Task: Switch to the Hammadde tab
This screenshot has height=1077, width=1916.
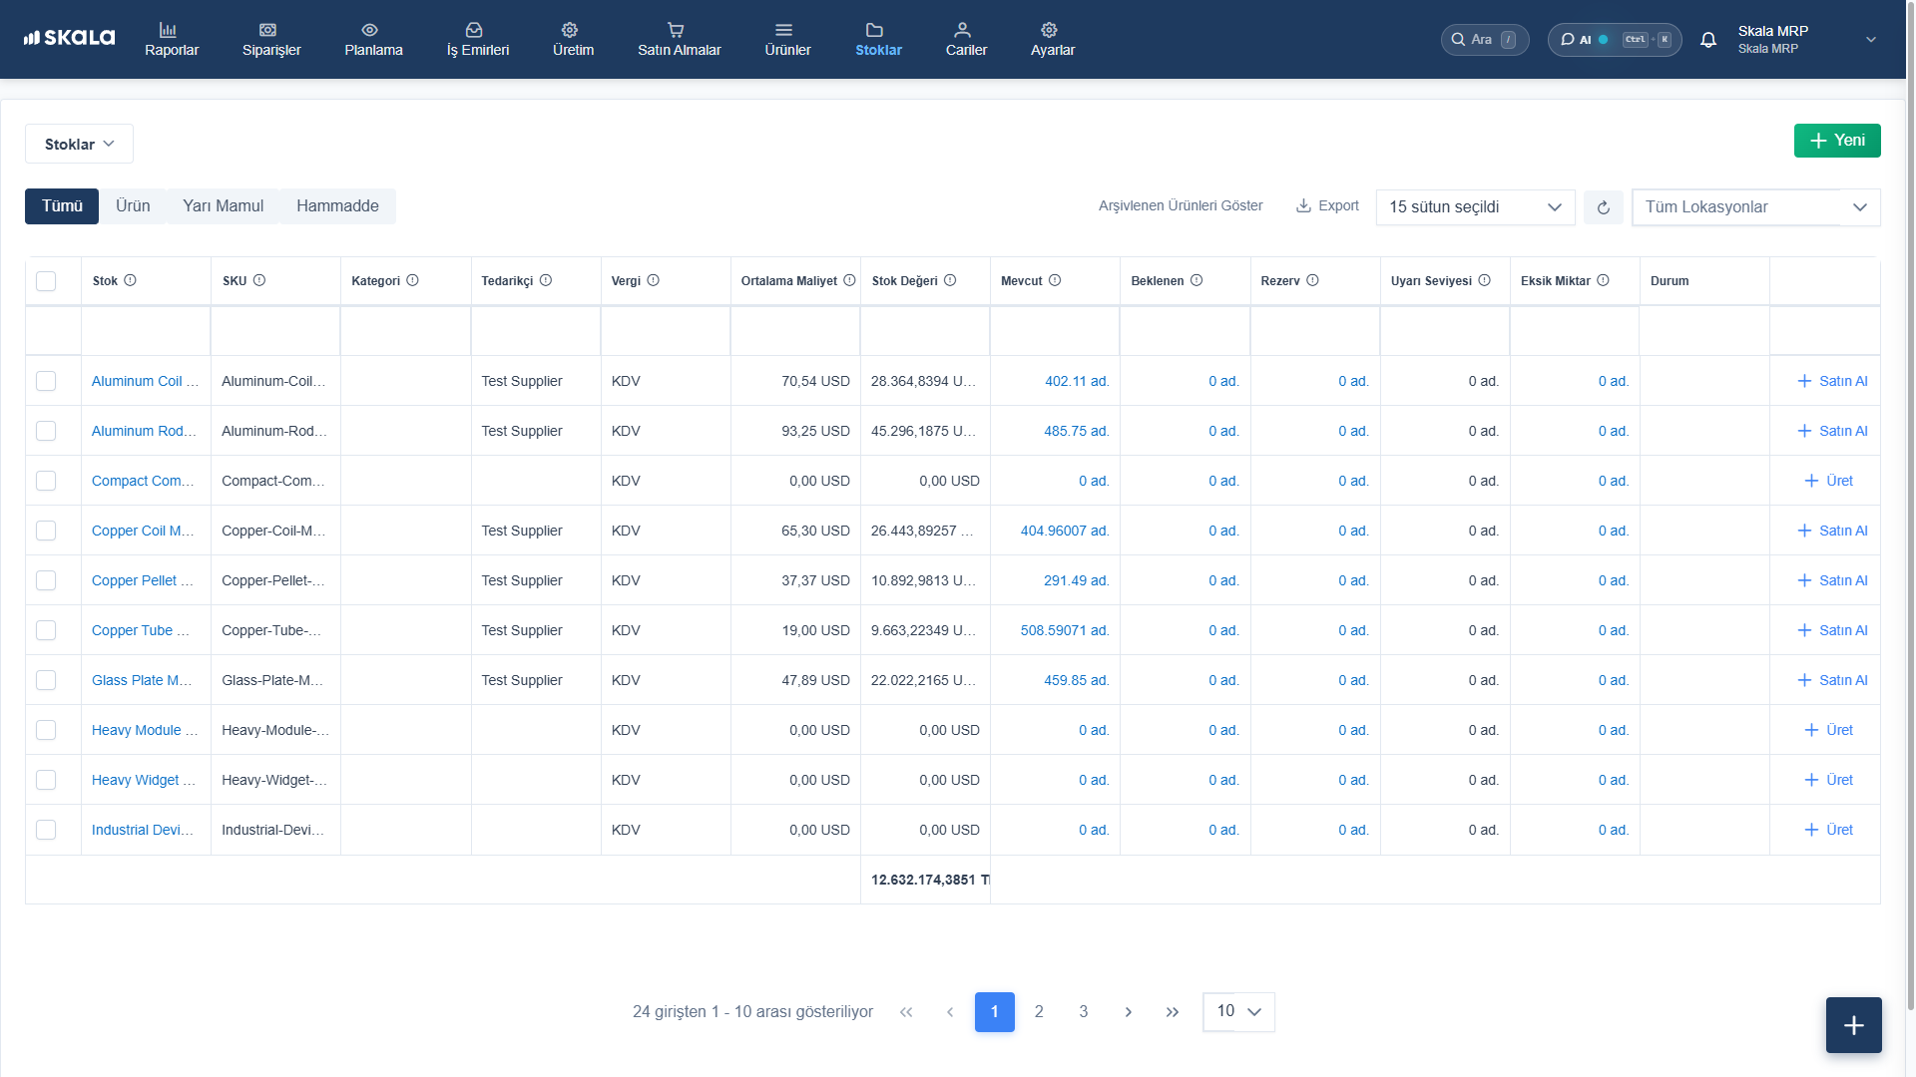Action: (337, 206)
